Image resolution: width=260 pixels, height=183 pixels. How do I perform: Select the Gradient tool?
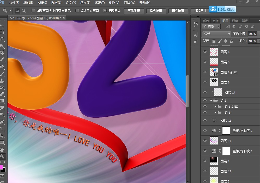(x=2, y=101)
